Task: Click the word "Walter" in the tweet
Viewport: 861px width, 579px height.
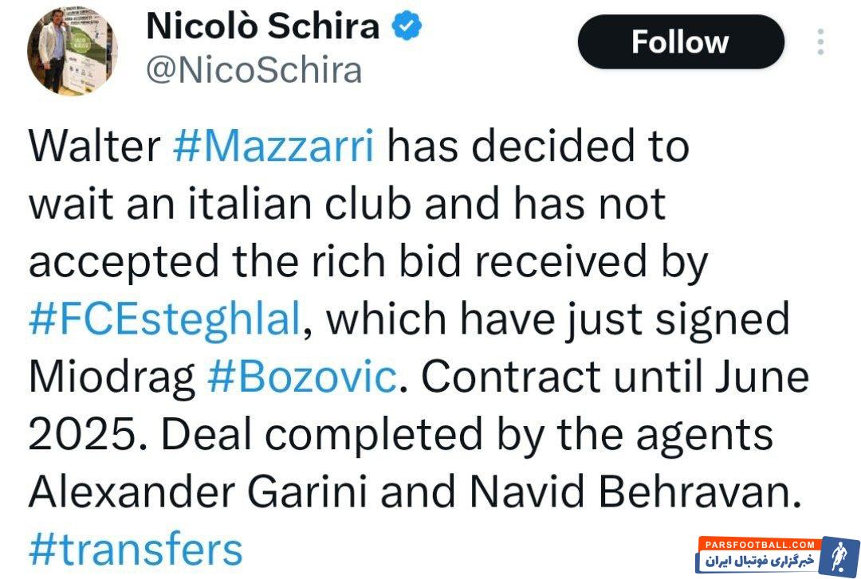Action: tap(94, 147)
